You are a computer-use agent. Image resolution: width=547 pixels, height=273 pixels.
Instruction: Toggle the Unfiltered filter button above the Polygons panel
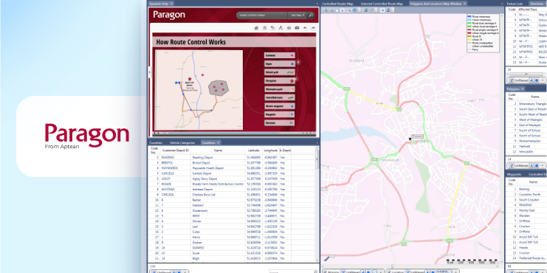(517, 80)
